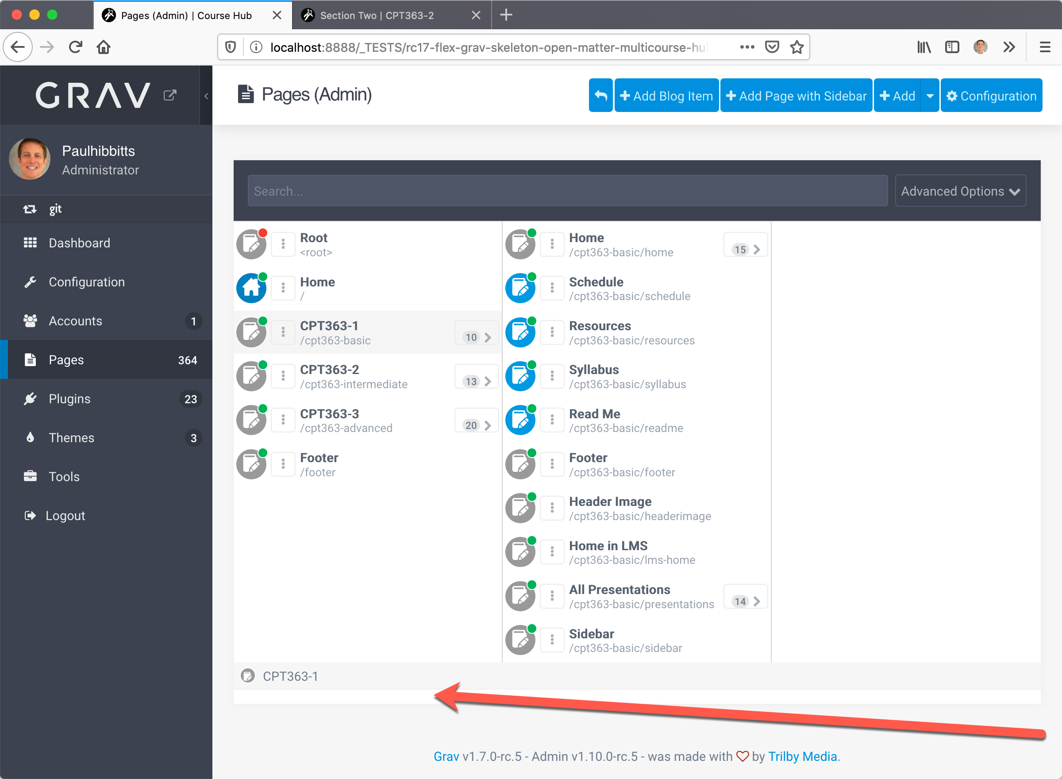This screenshot has height=779, width=1062.
Task: Open the Tools section from sidebar
Action: coord(64,476)
